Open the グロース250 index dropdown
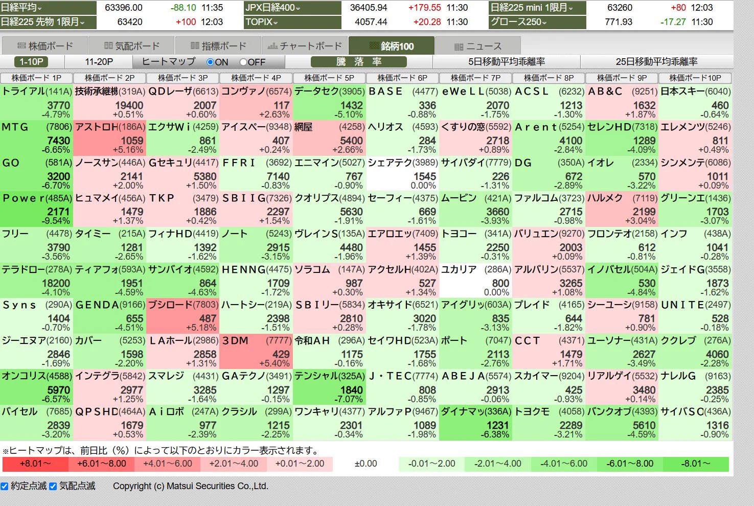 click(x=538, y=22)
